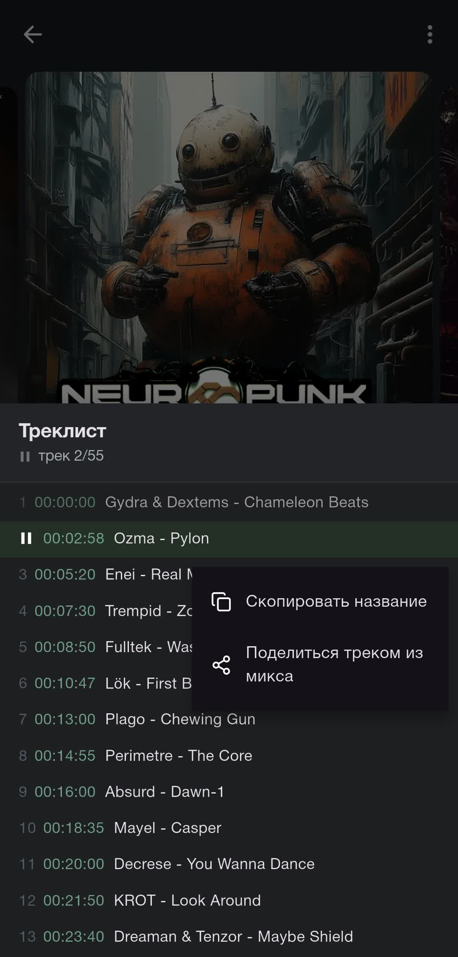
Task: Open the three-dot overflow menu
Action: 430,34
